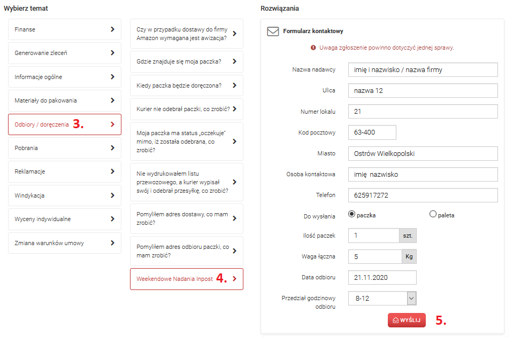Expand the Materiały do pakowania topic
The height and width of the screenshot is (337, 513).
pos(65,100)
